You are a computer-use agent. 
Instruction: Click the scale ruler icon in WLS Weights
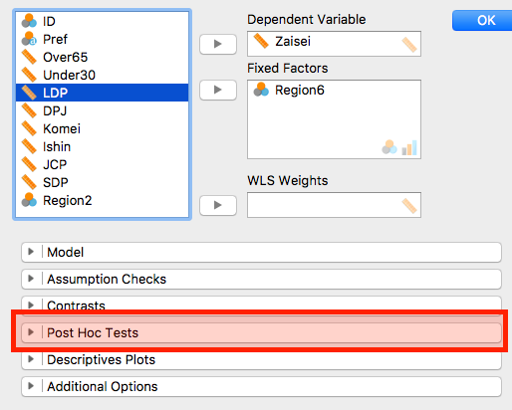(x=409, y=206)
